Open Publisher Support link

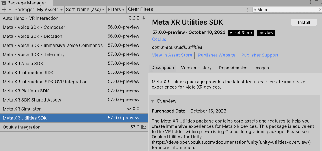(260, 55)
